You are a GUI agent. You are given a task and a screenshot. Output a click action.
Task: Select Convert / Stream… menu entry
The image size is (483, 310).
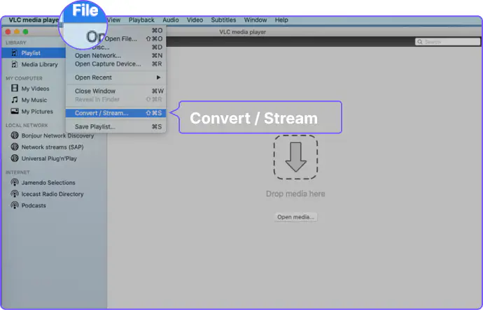(115, 113)
